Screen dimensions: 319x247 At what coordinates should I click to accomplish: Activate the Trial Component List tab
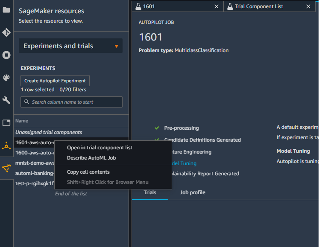point(269,6)
